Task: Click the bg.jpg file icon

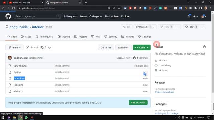Action: pyautogui.click(x=10, y=72)
